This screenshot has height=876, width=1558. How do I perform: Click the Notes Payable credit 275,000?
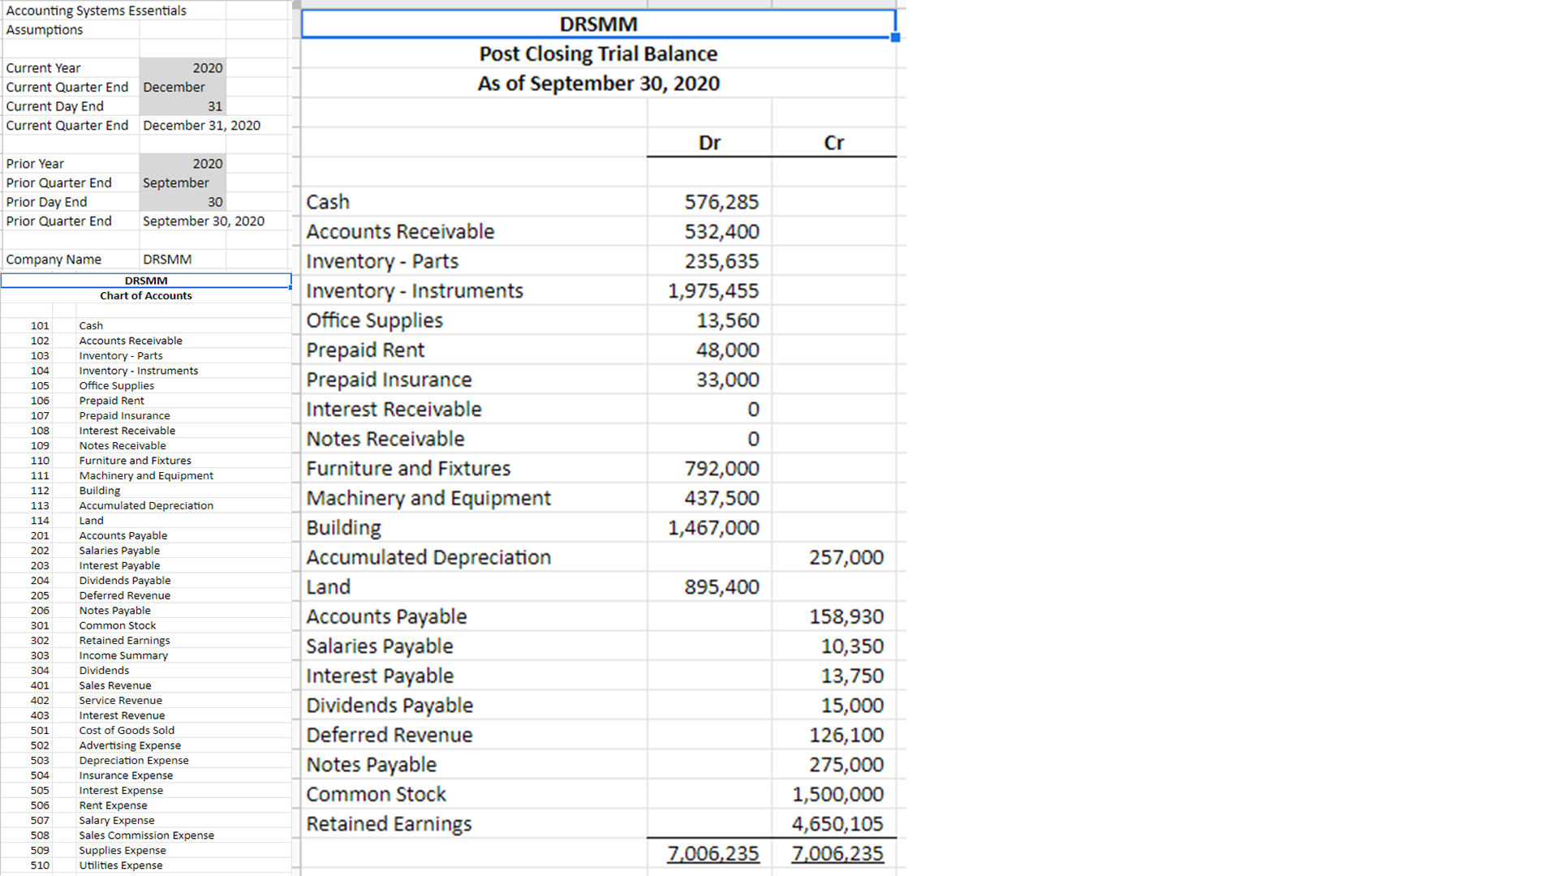pos(846,765)
